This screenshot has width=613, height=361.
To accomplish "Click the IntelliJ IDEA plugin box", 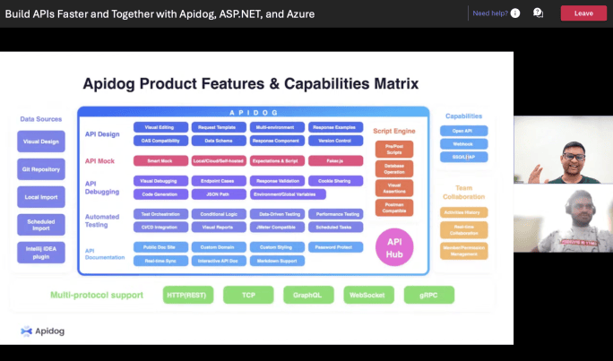I will click(41, 253).
